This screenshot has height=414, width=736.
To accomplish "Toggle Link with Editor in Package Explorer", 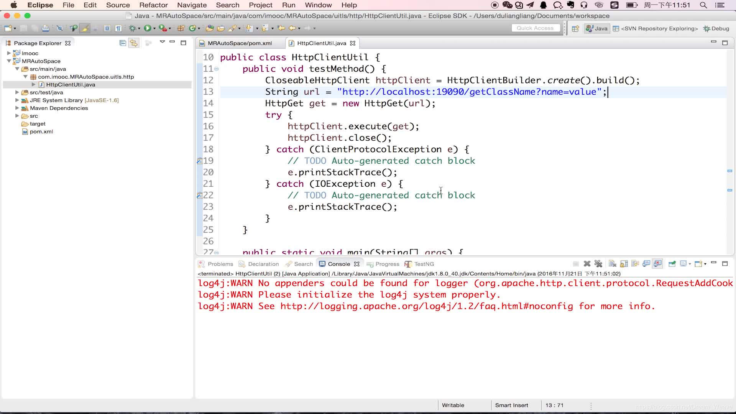I will point(134,43).
